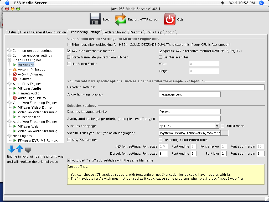Click the gray plug engine toggle icon

pos(28,149)
